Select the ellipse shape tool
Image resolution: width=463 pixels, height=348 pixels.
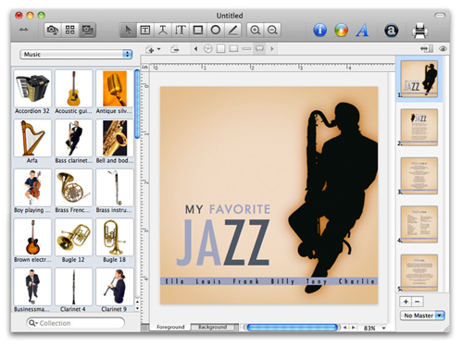[216, 31]
